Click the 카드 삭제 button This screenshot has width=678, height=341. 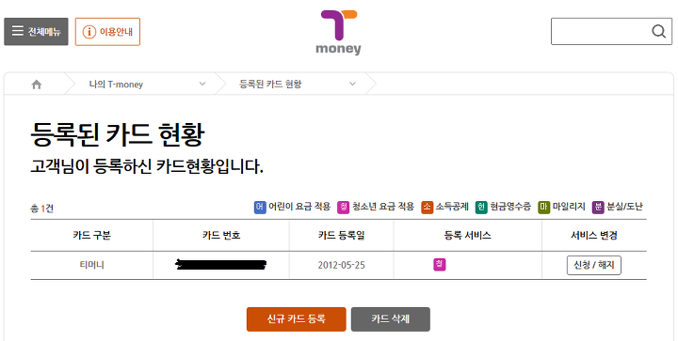[x=391, y=319]
